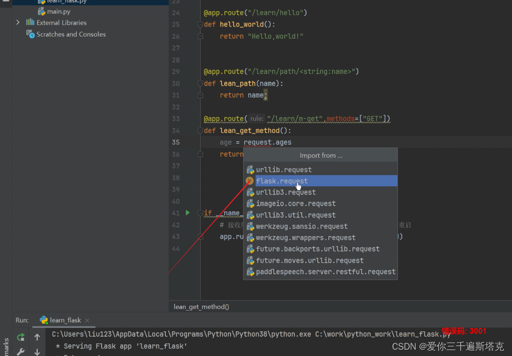Collapse lean_get_method with the fold arrow
The width and height of the screenshot is (512, 356).
pos(200,130)
